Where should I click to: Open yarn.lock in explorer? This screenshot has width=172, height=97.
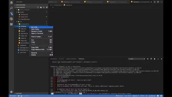coord(23,53)
